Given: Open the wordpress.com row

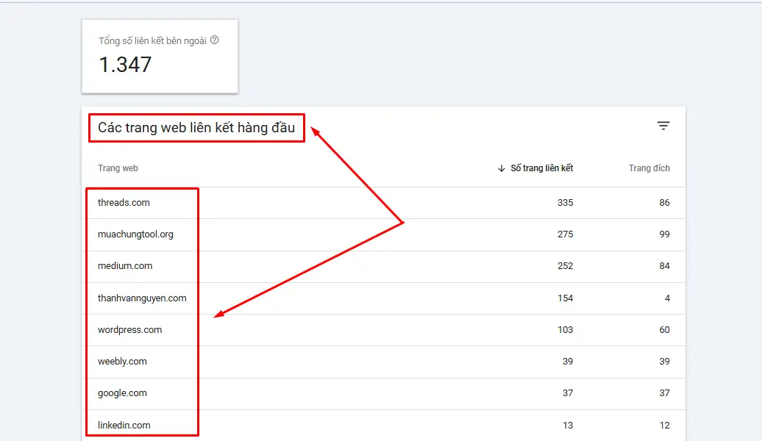Looking at the screenshot, I should point(129,330).
